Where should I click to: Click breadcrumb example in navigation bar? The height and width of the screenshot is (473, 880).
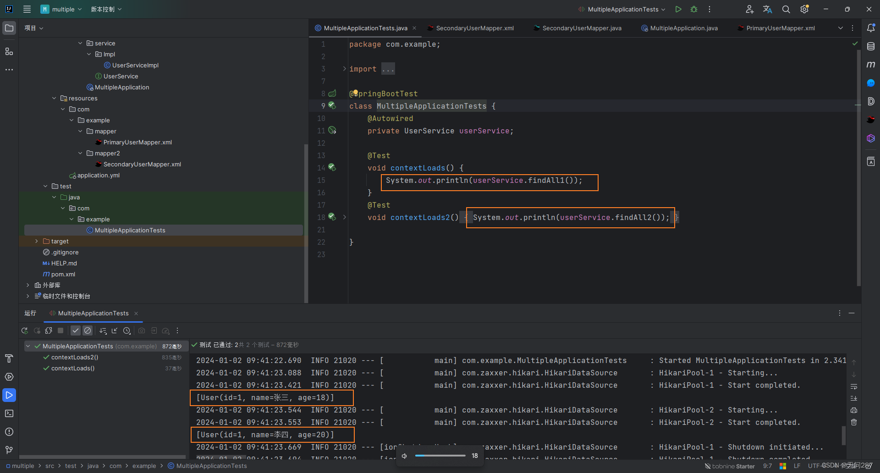tap(144, 466)
